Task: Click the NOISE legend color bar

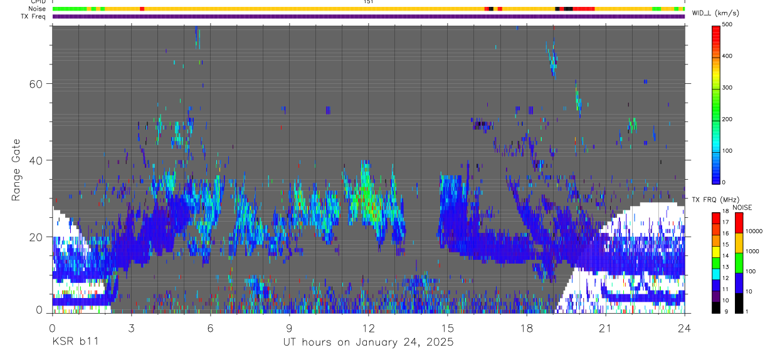Action: pyautogui.click(x=739, y=262)
